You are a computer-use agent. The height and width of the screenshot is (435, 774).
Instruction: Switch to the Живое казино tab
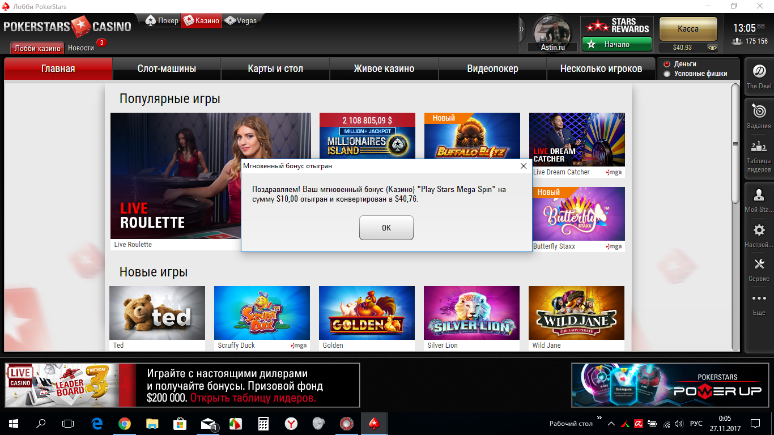[x=384, y=69]
